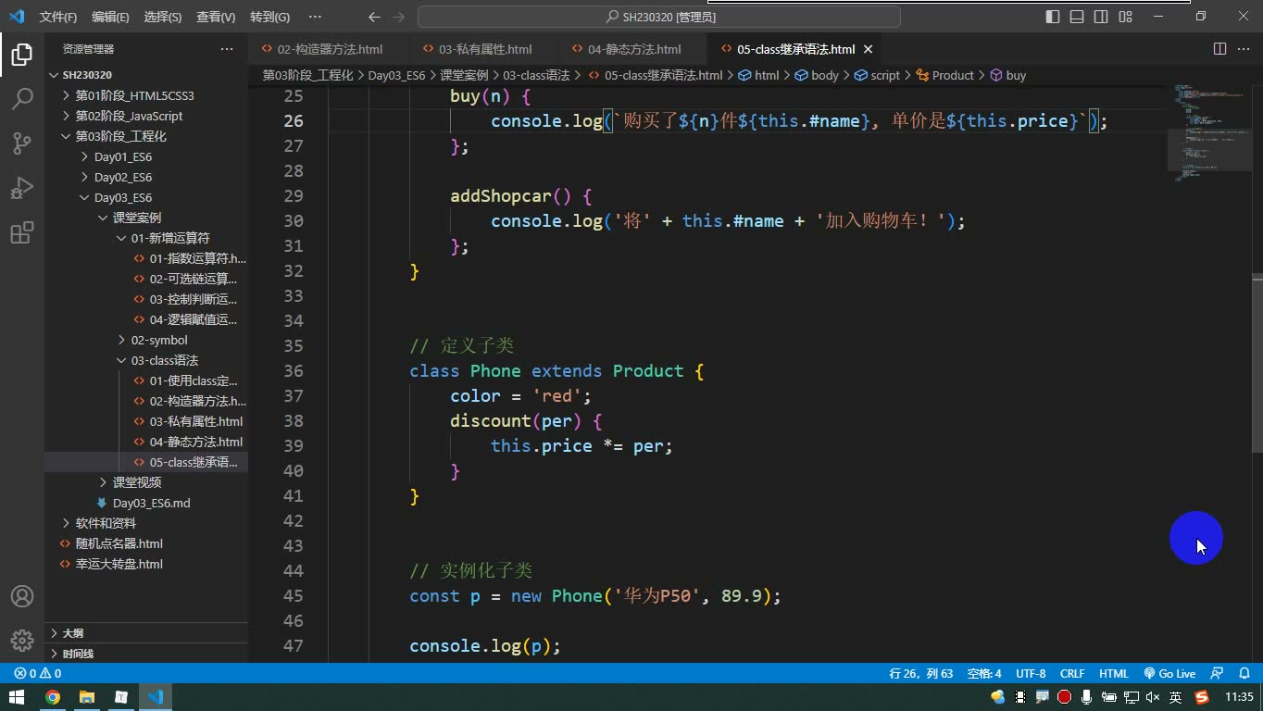Switch to 04-静态方法.html tab
The height and width of the screenshot is (711, 1263).
[633, 49]
